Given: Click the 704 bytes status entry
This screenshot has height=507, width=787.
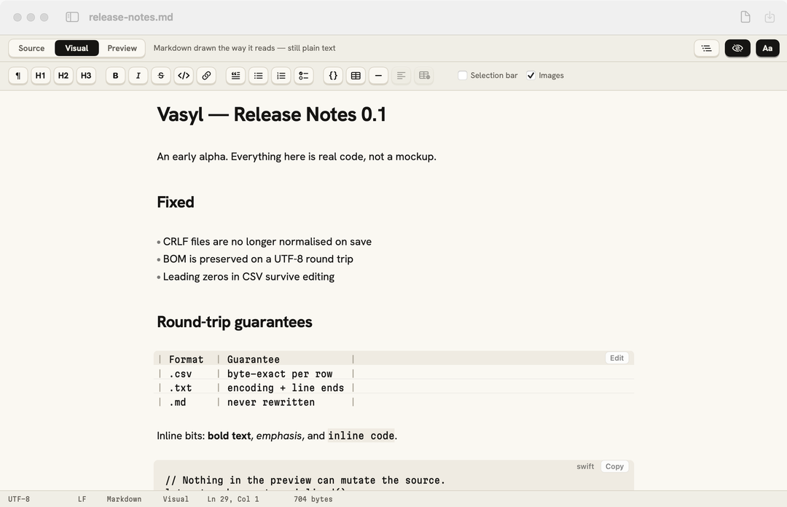Looking at the screenshot, I should coord(313,499).
